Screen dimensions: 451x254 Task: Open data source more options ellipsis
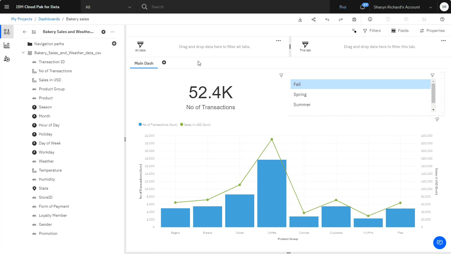pos(112,32)
